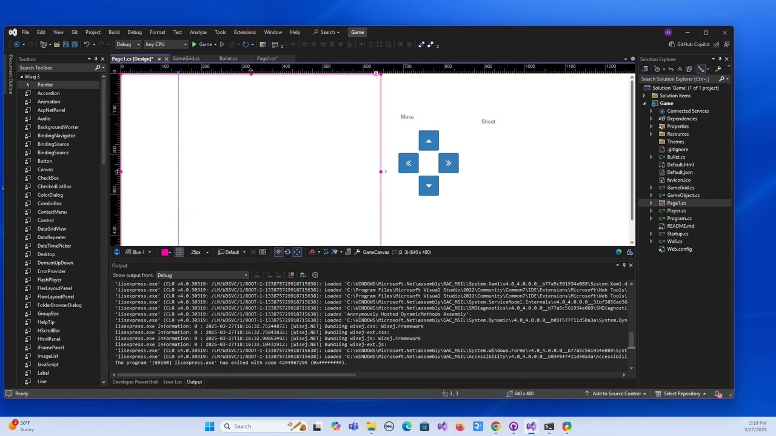Toggle Solution Explorer Show All Files icon
The width and height of the screenshot is (776, 436).
[689, 69]
